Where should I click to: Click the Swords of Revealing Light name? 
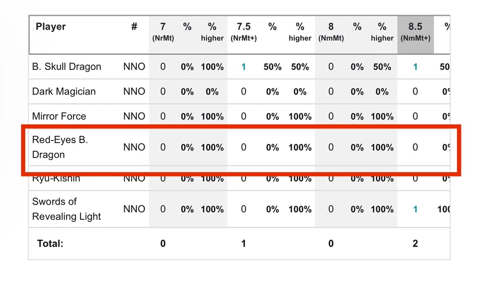66,209
